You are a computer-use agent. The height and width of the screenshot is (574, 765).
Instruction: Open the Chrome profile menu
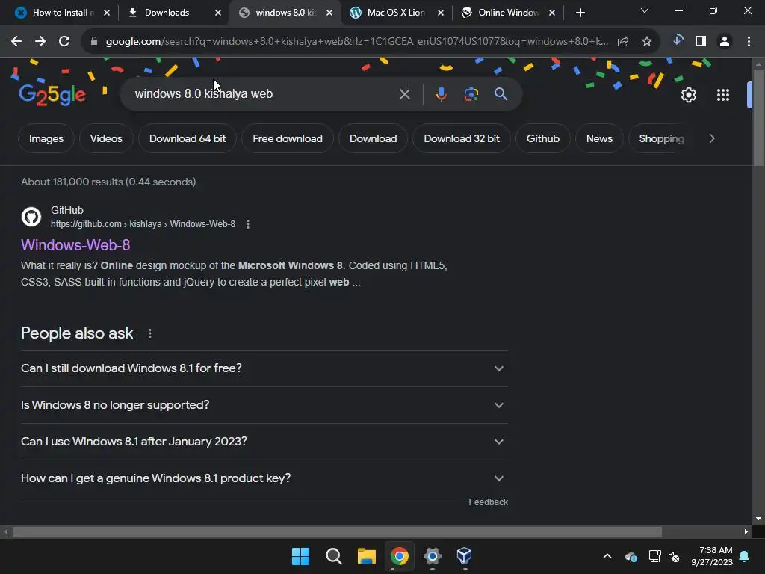725,42
